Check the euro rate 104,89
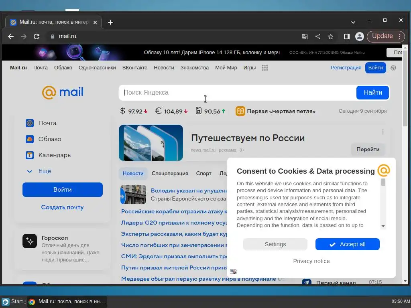The height and width of the screenshot is (308, 411). point(171,111)
